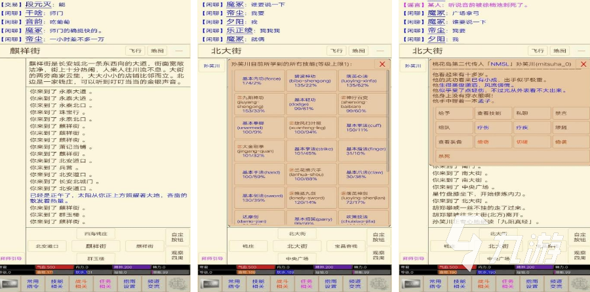
Task: Choose the red 偷袭 action
Action: (570, 141)
